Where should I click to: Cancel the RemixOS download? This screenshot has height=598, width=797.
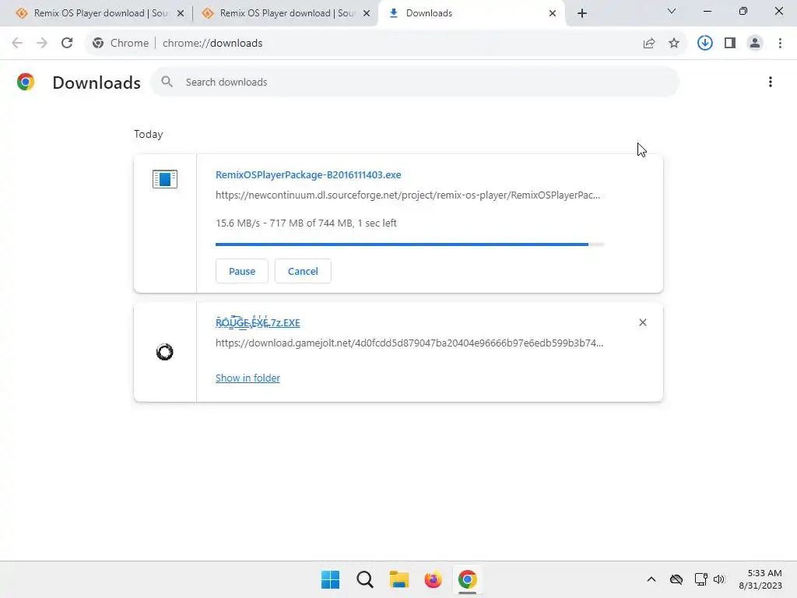pos(303,271)
